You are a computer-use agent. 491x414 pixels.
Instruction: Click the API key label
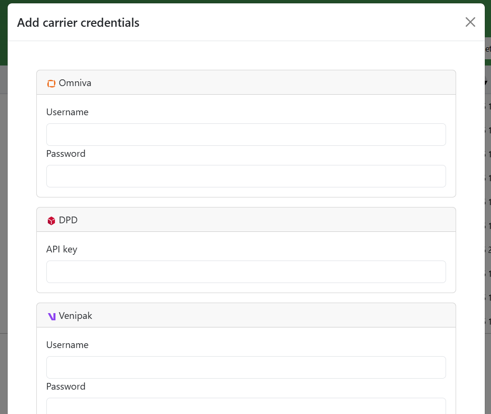tap(62, 250)
